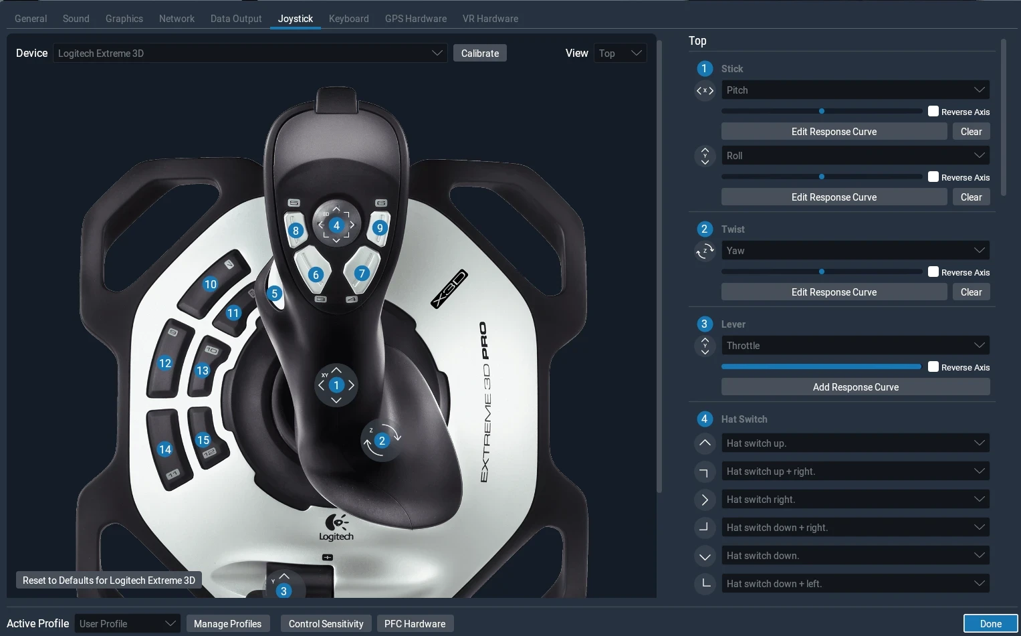Open the Pitch axis assignment dropdown
Screen dimensions: 1021x636
[856, 90]
